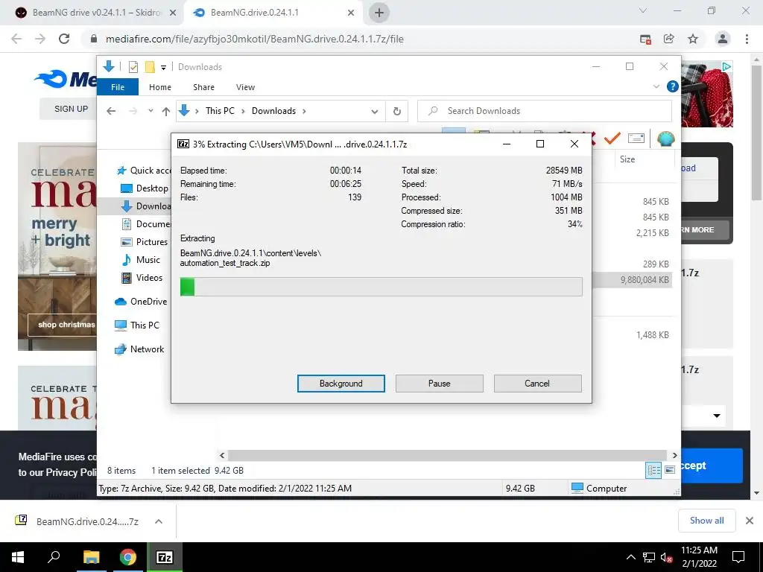Refresh the Downloads folder listing
The width and height of the screenshot is (763, 572).
tap(397, 111)
